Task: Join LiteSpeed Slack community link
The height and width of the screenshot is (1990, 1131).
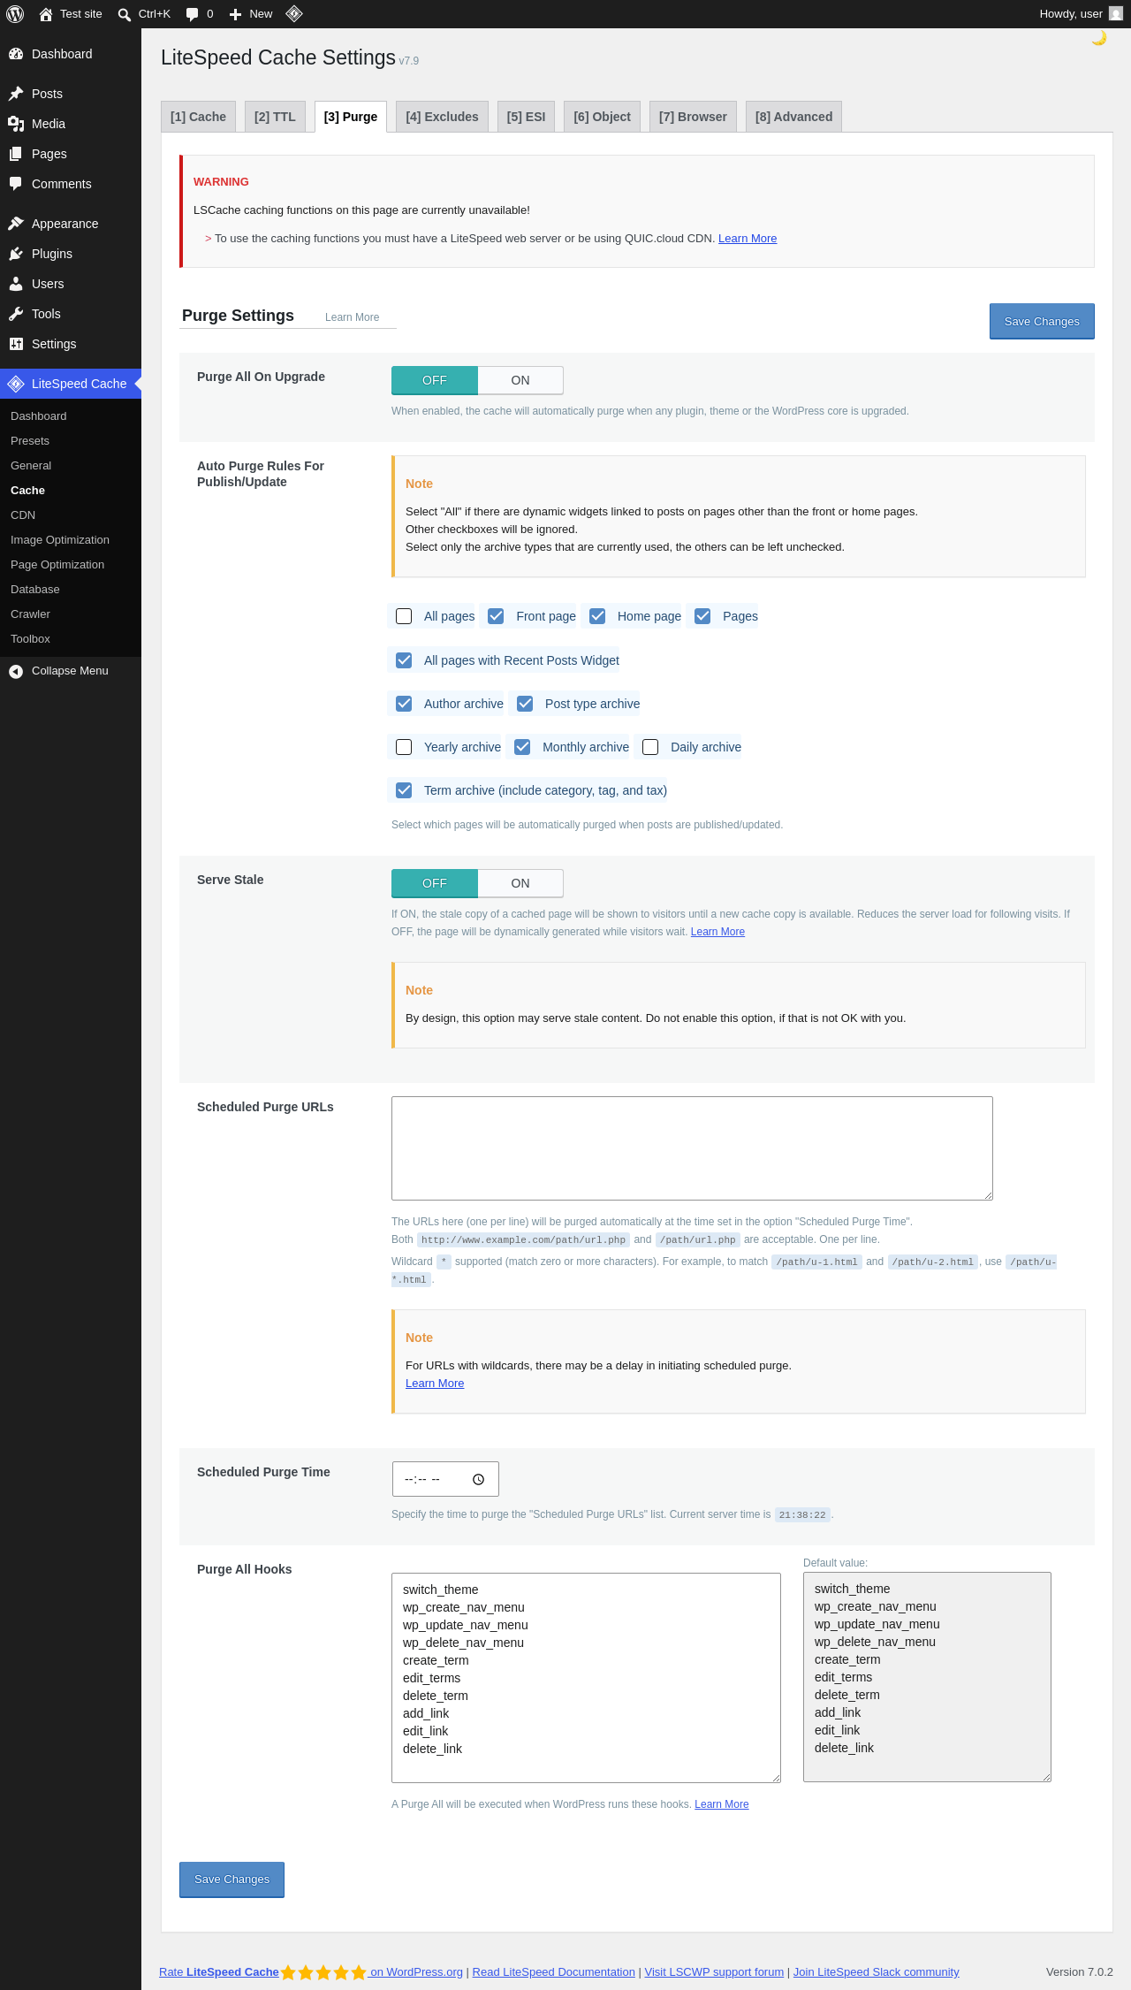Action: 876,1972
